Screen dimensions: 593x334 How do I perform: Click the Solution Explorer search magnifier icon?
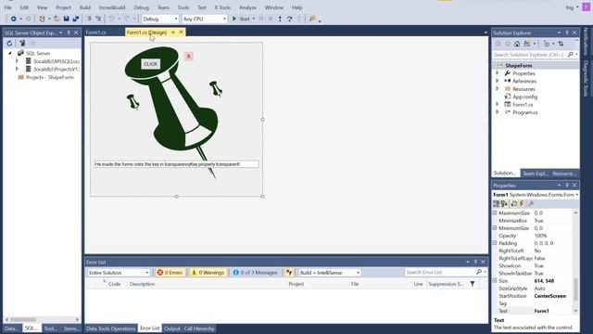coord(571,55)
